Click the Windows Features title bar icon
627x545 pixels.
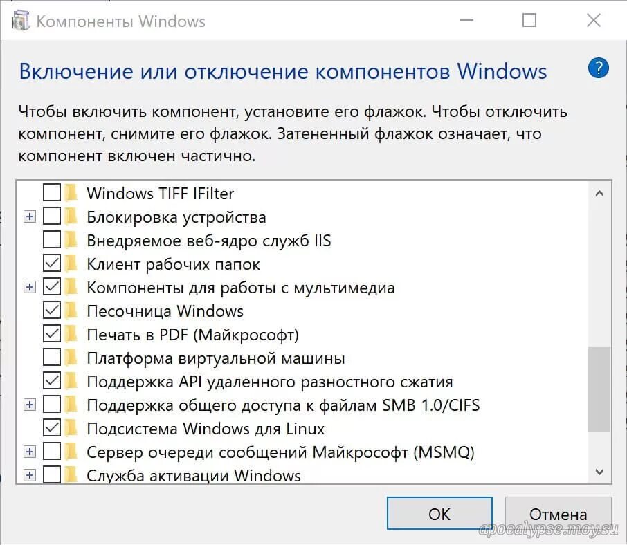[21, 21]
